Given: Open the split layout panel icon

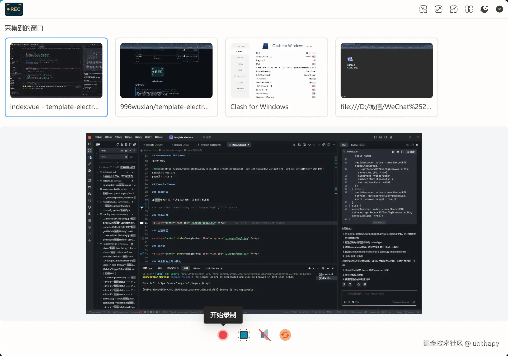Looking at the screenshot, I should (469, 9).
